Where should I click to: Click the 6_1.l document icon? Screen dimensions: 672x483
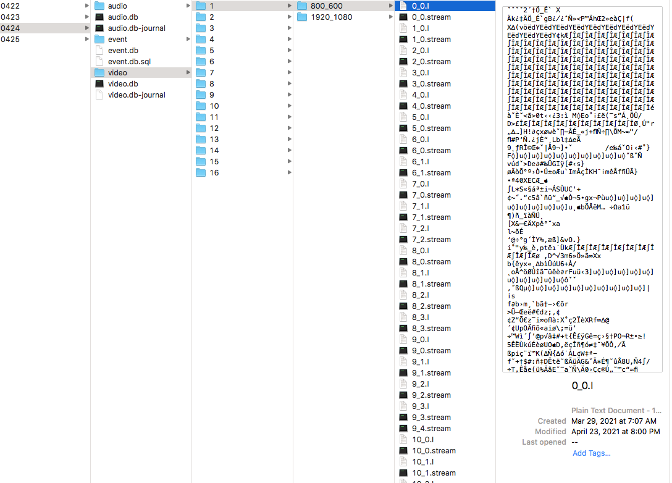pyautogui.click(x=403, y=162)
